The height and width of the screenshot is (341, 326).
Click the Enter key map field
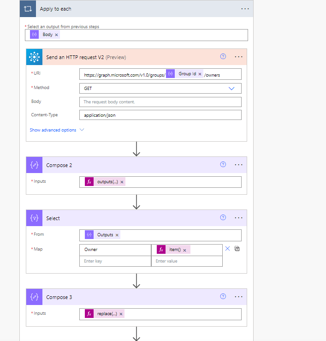(115, 261)
